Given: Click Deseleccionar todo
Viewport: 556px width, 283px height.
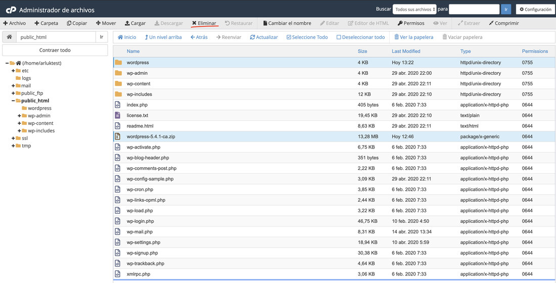Looking at the screenshot, I should click(360, 37).
